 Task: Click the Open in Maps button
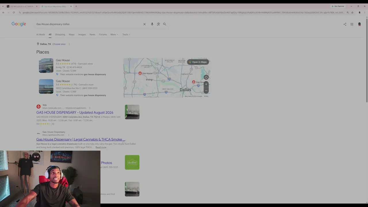[x=198, y=62]
